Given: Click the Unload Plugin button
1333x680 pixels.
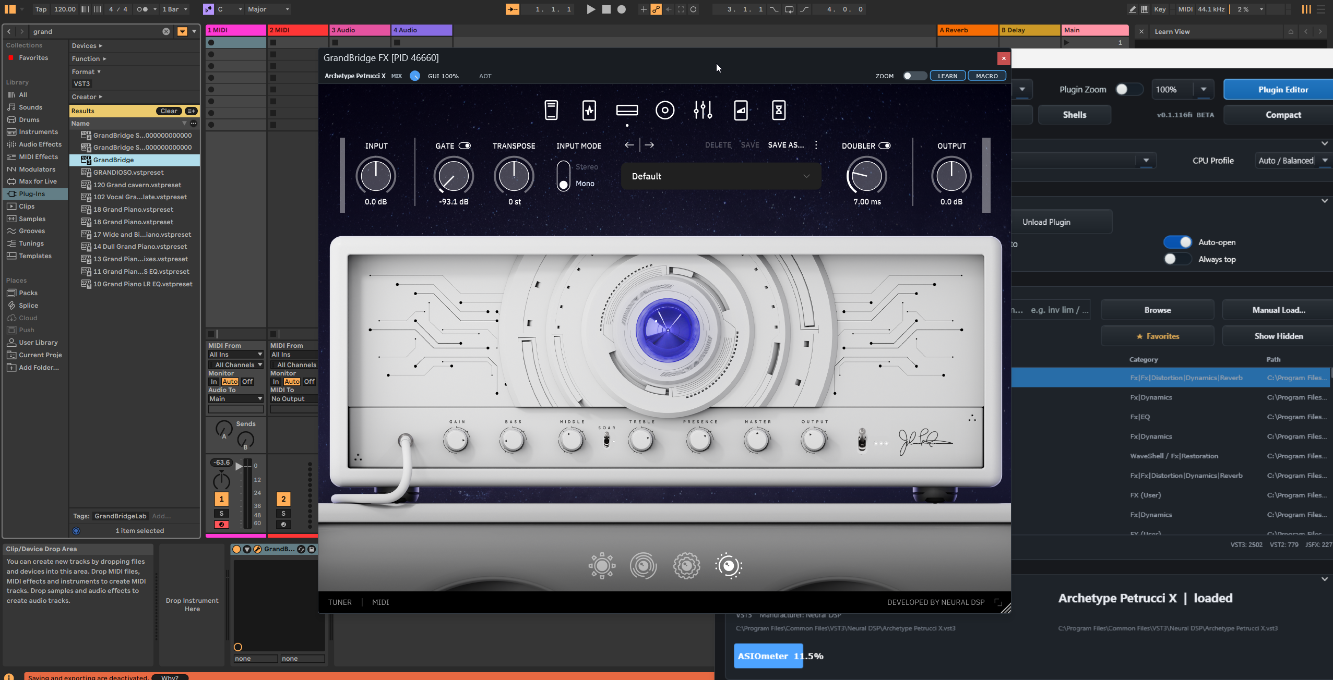Looking at the screenshot, I should (1062, 222).
